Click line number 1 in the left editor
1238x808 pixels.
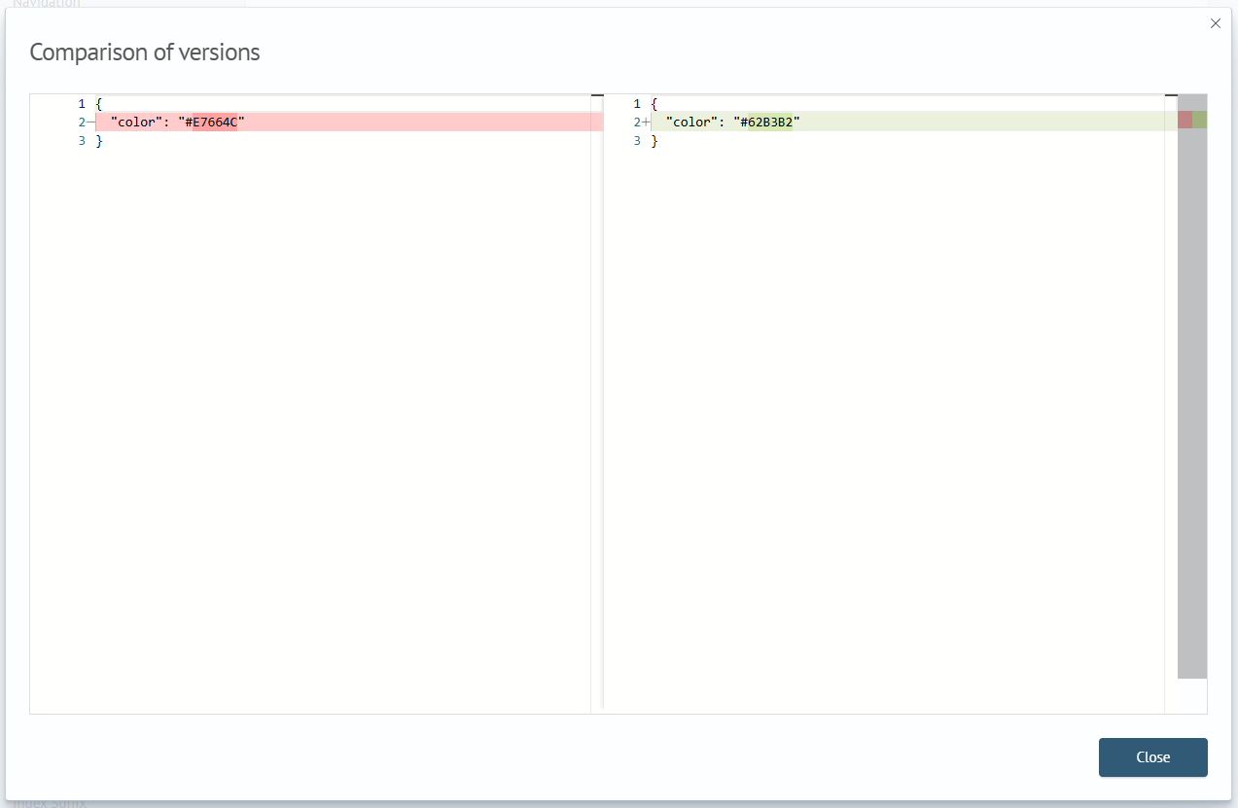click(x=82, y=103)
